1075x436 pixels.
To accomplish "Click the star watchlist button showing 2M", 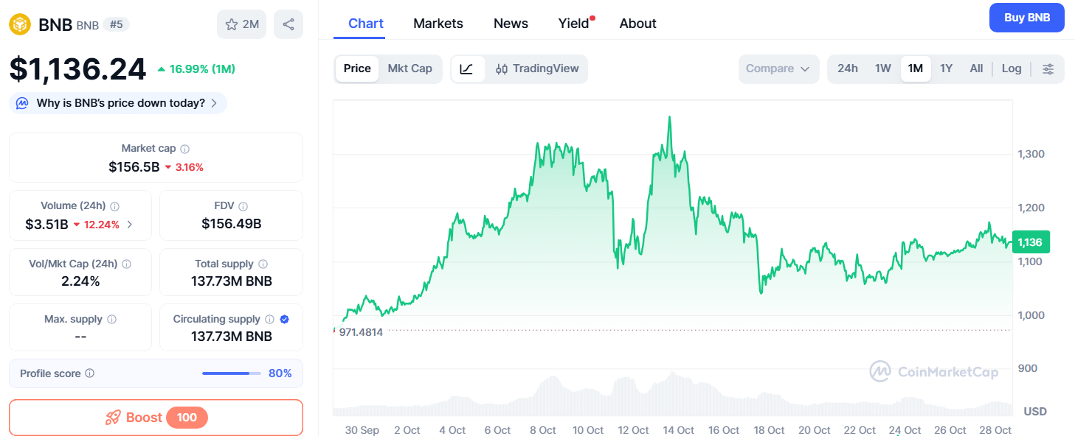I will 241,24.
